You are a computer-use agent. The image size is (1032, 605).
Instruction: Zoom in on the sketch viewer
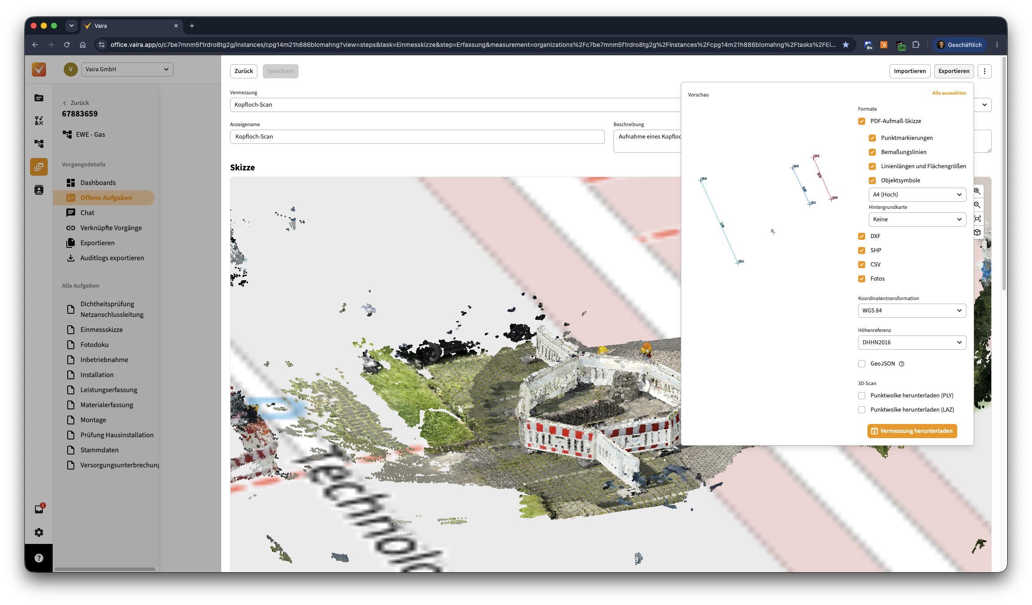(977, 191)
